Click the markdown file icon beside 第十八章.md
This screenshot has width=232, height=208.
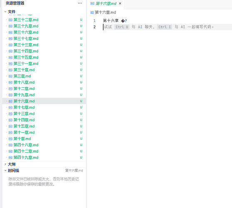point(10,82)
